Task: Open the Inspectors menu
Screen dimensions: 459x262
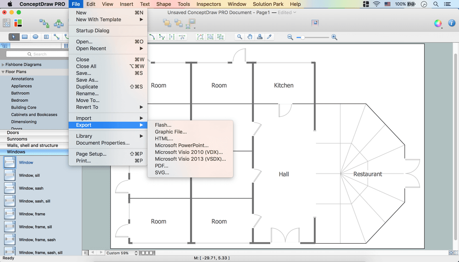Action: (208, 4)
